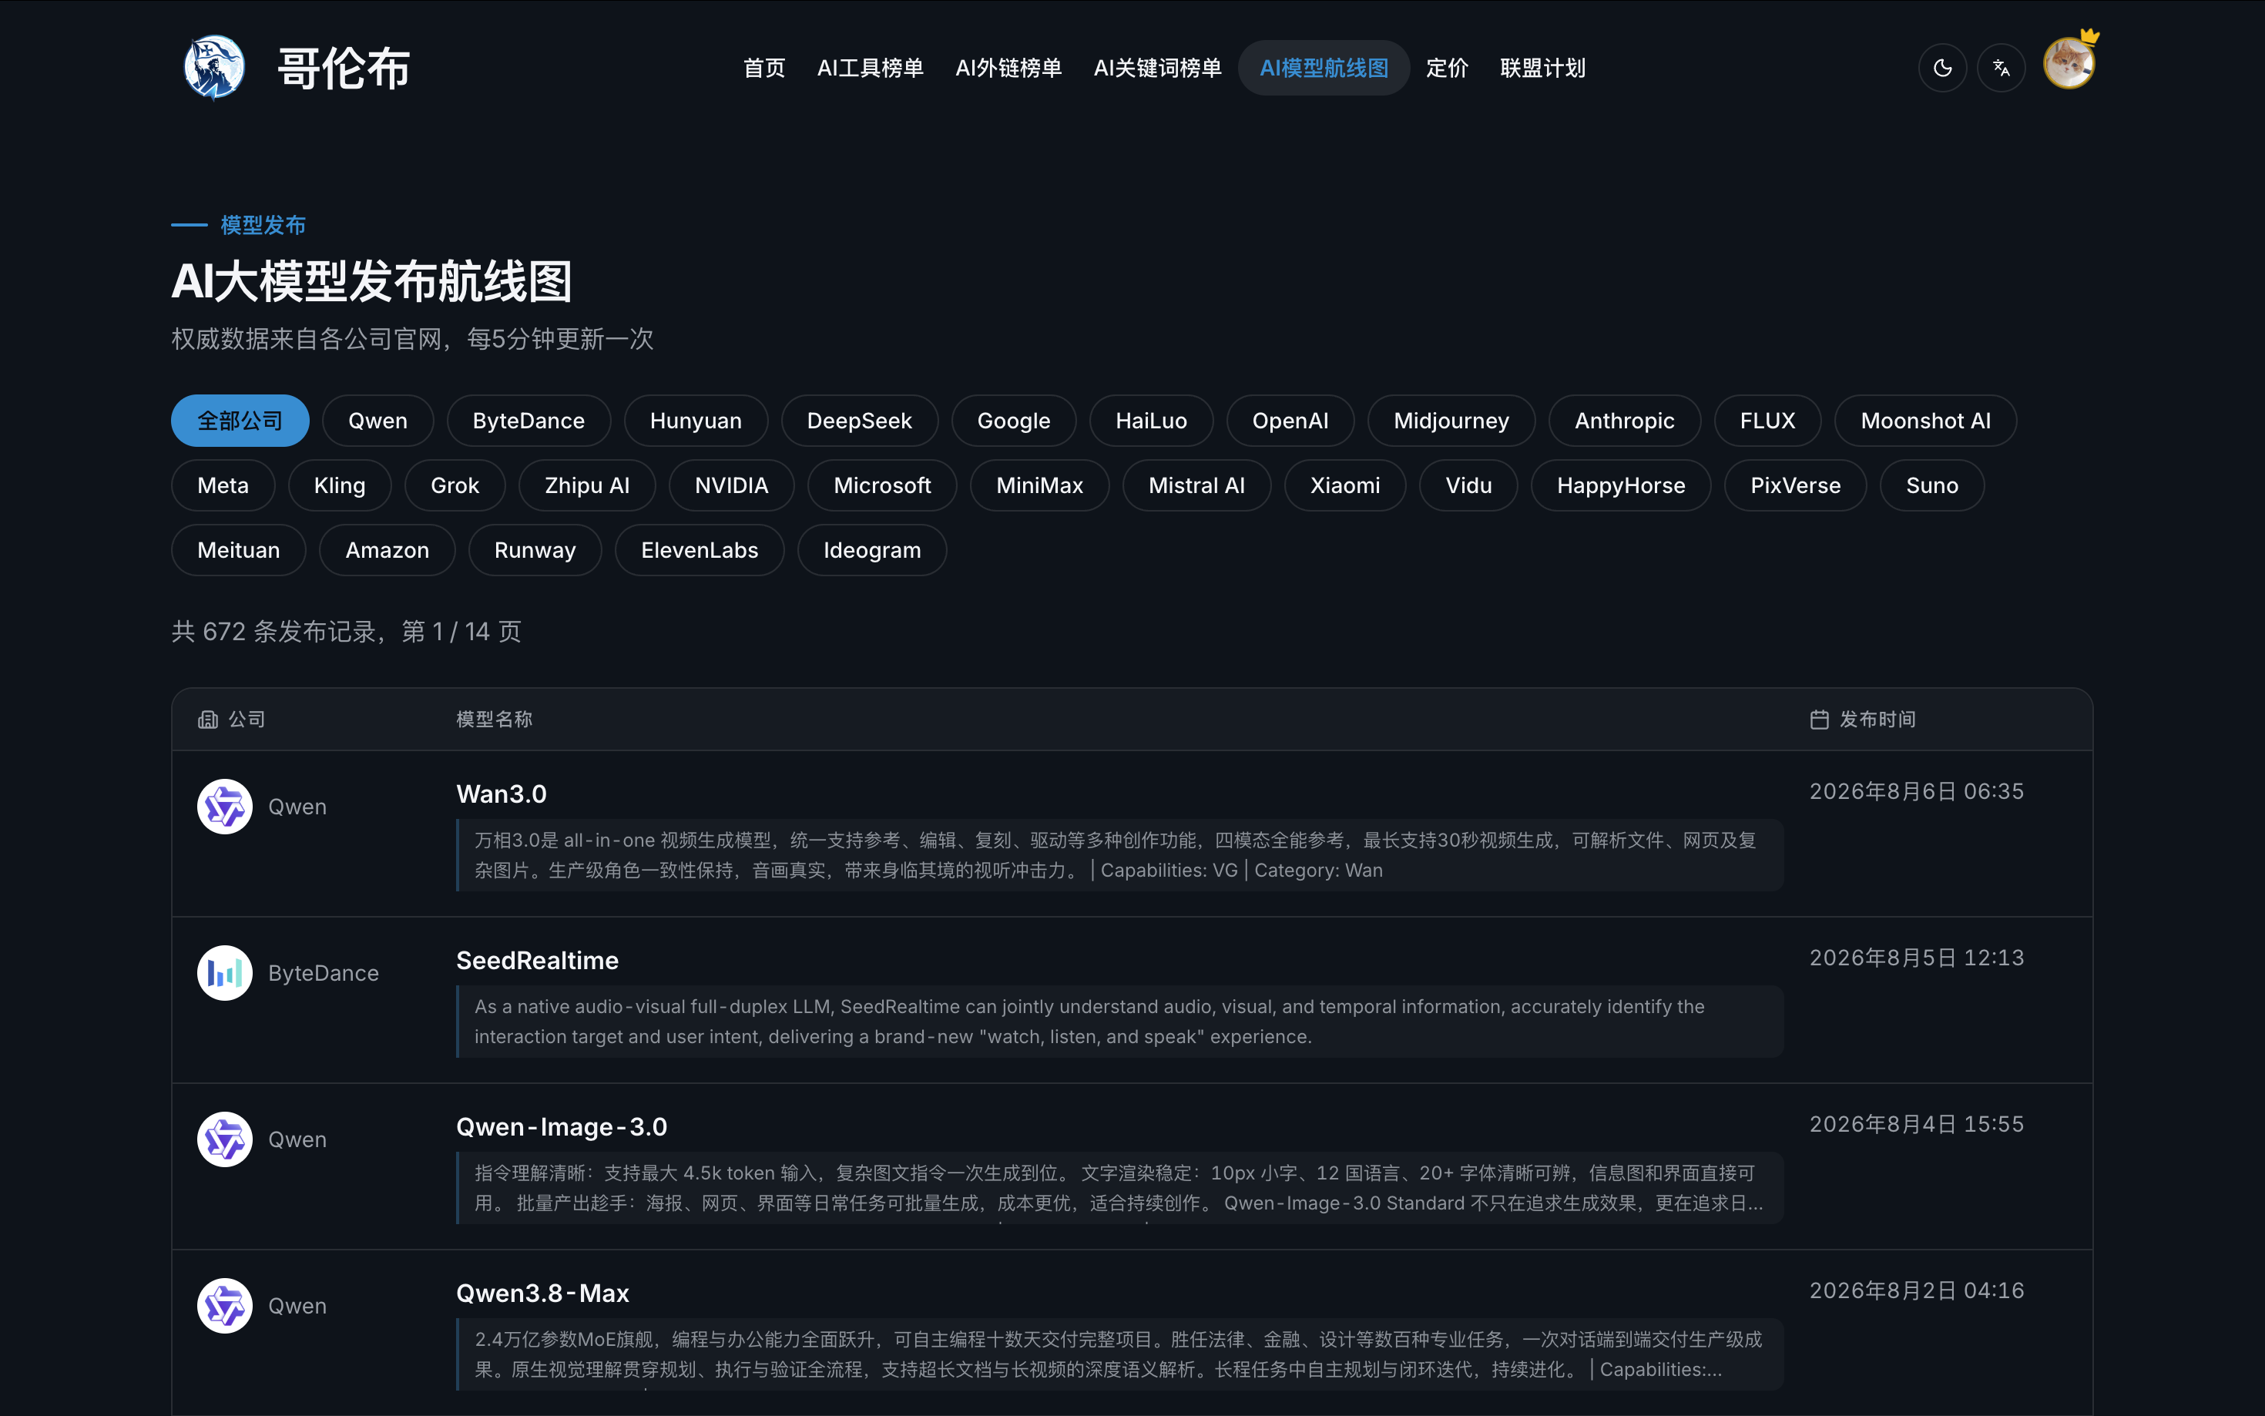
Task: Click the 2026年8月6日 06:35 release time
Action: (x=1917, y=791)
